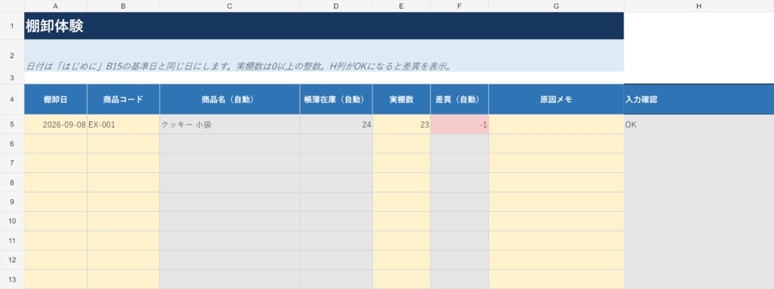Image resolution: width=774 pixels, height=289 pixels.
Task: Select the date cell 2026-09-08
Action: coord(55,125)
